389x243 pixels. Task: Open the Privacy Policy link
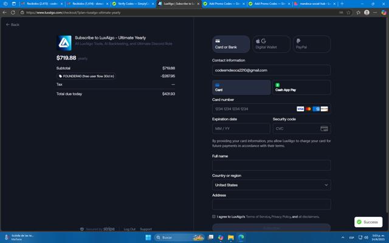(x=281, y=217)
